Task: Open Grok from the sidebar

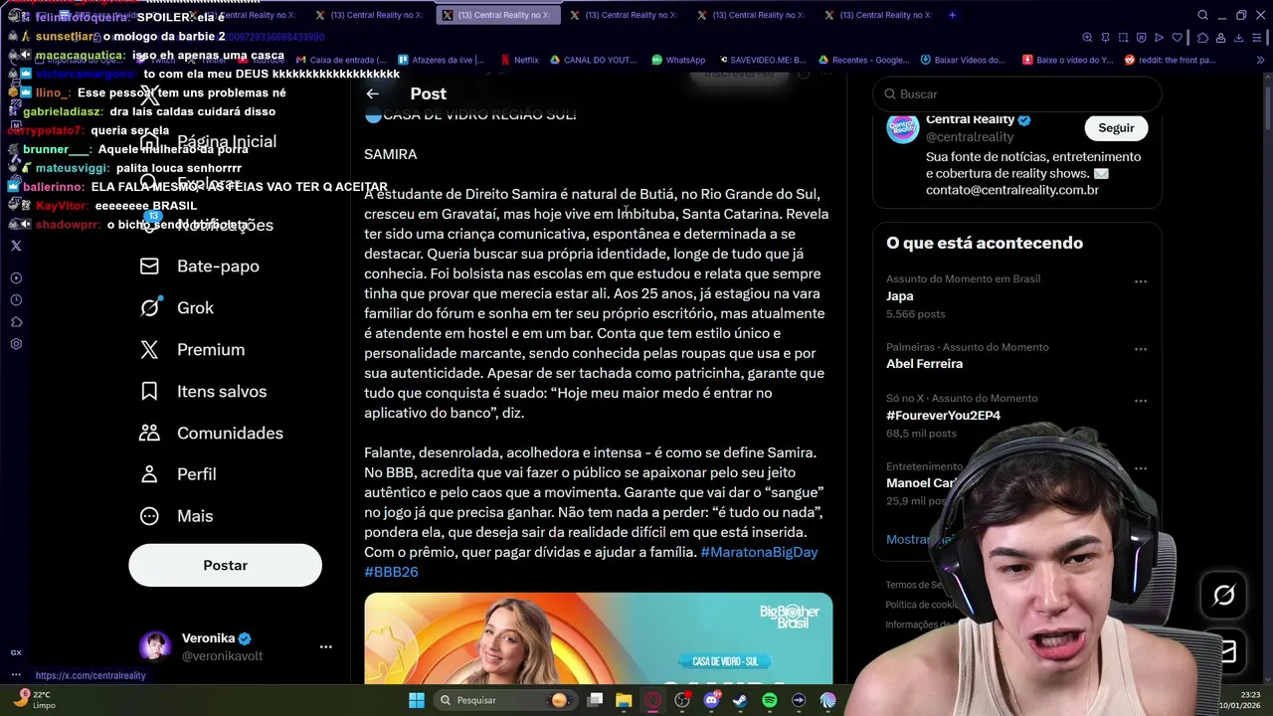Action: (177, 308)
